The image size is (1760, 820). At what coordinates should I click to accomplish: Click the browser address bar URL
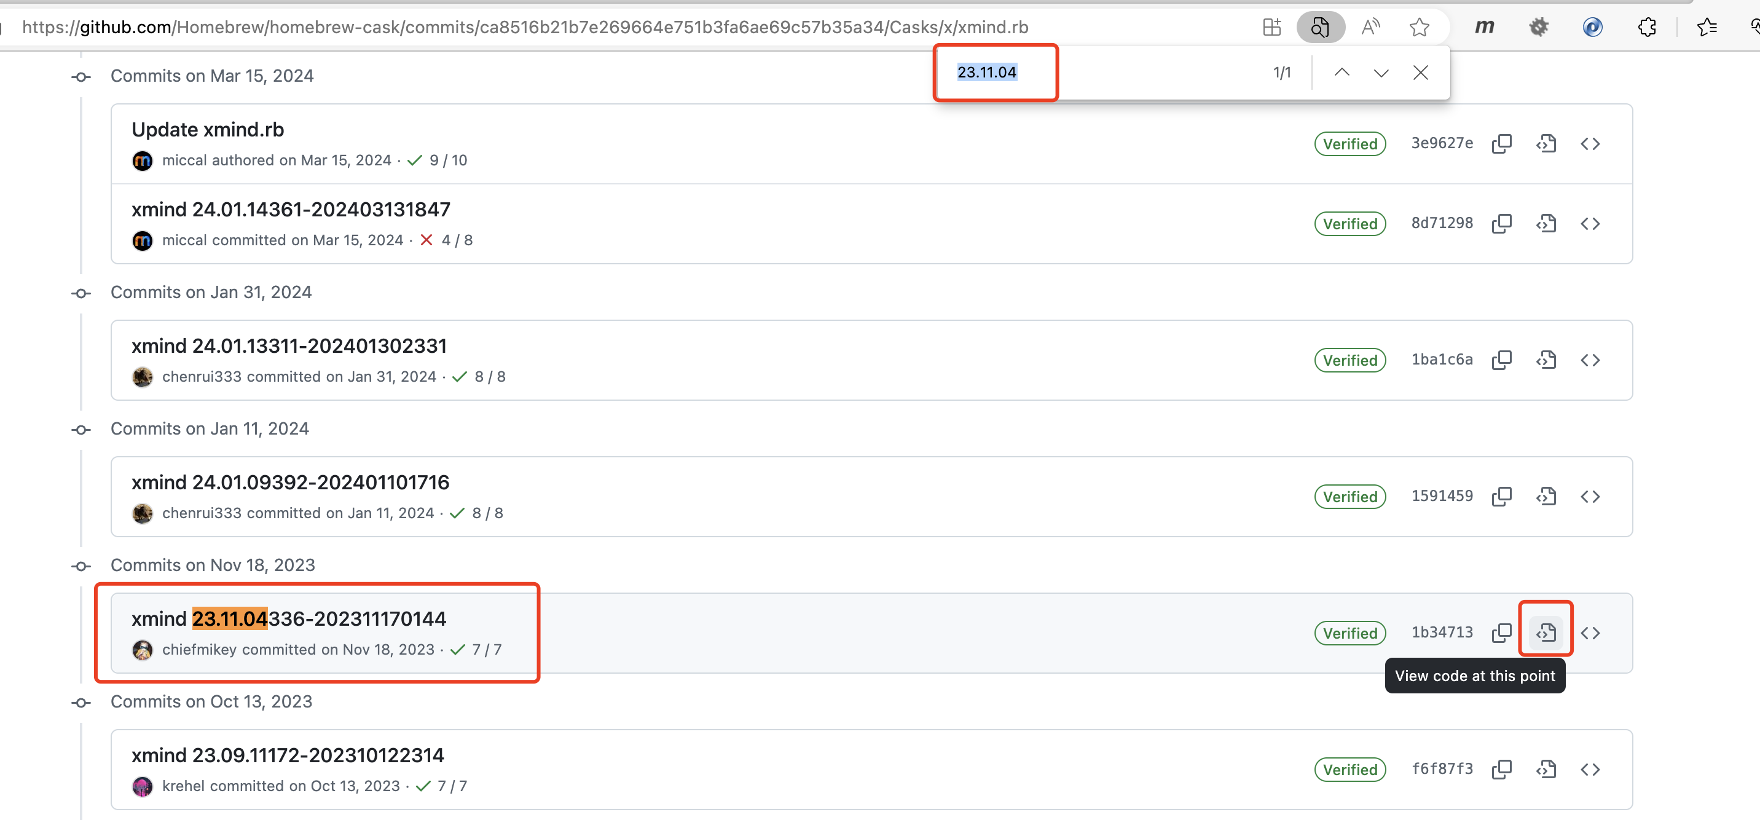(525, 27)
